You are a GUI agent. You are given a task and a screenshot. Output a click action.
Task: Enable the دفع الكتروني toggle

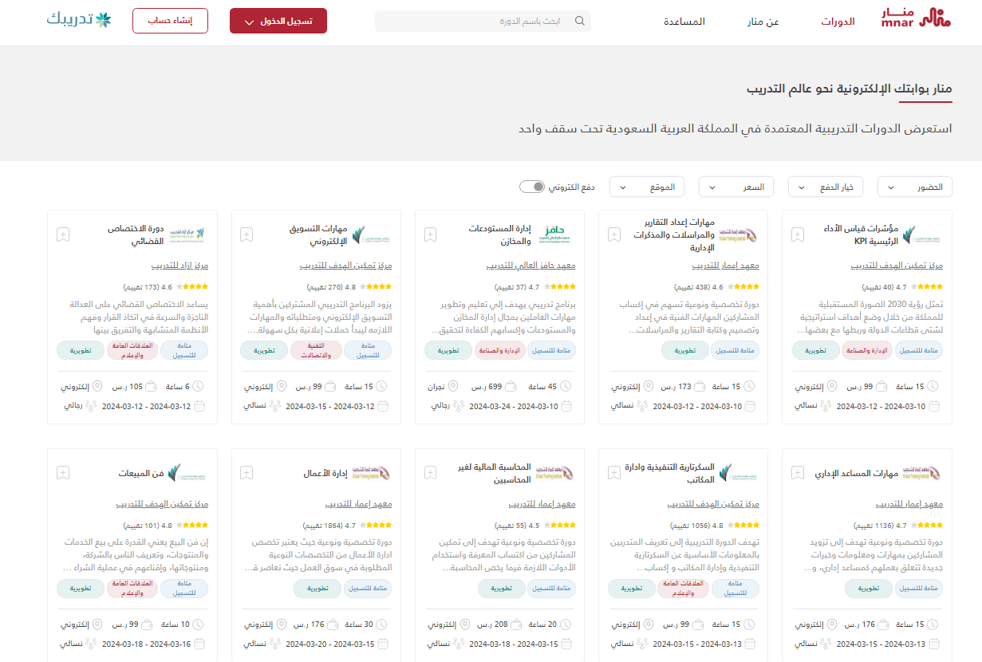531,187
